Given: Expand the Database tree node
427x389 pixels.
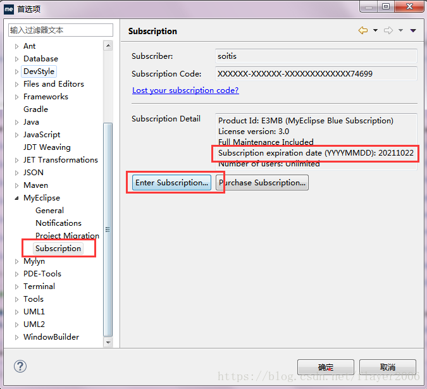Looking at the screenshot, I should tap(16, 59).
